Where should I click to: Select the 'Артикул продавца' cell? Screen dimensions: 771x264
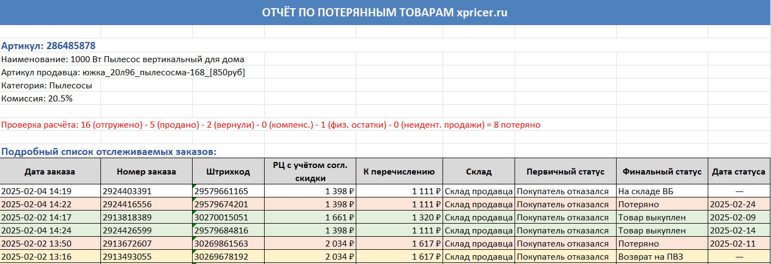tap(123, 73)
